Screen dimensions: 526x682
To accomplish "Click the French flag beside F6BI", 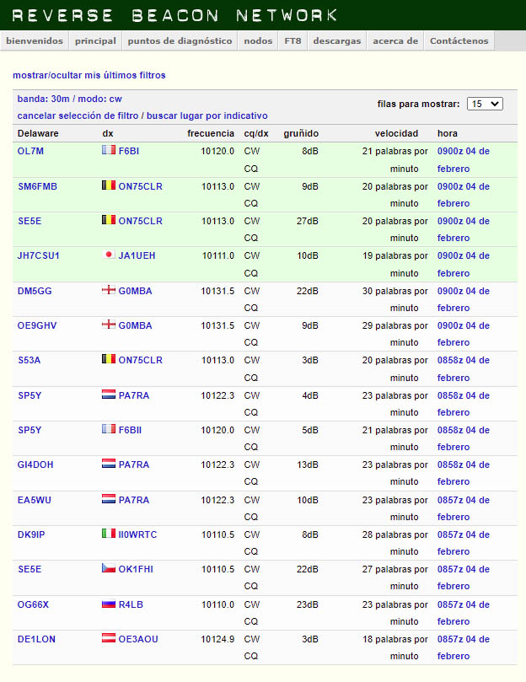I will 108,151.
